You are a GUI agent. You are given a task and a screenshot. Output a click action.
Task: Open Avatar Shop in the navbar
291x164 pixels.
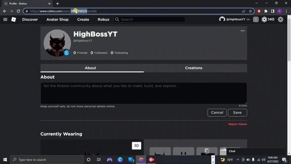[57, 19]
